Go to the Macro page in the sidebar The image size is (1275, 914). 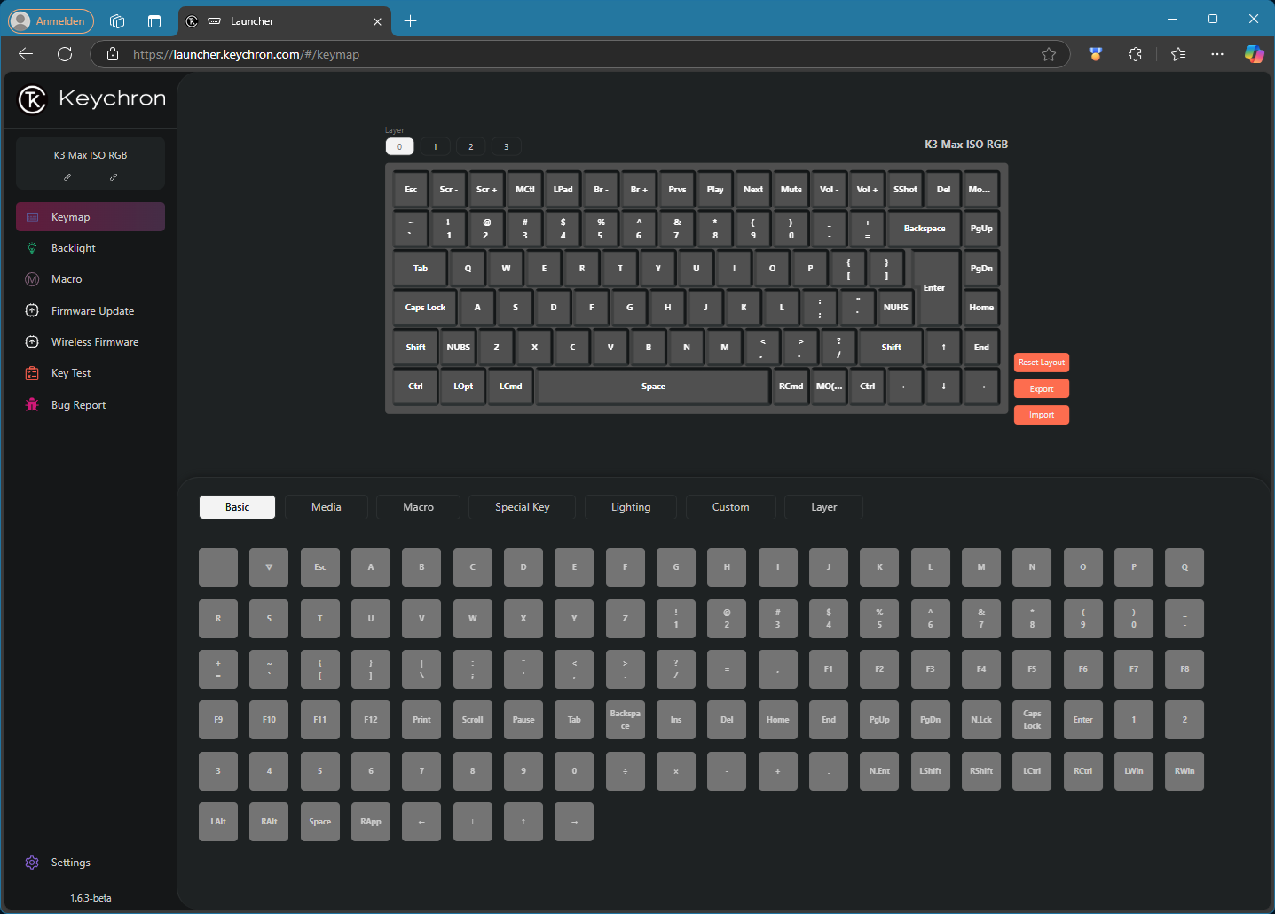tap(91, 279)
